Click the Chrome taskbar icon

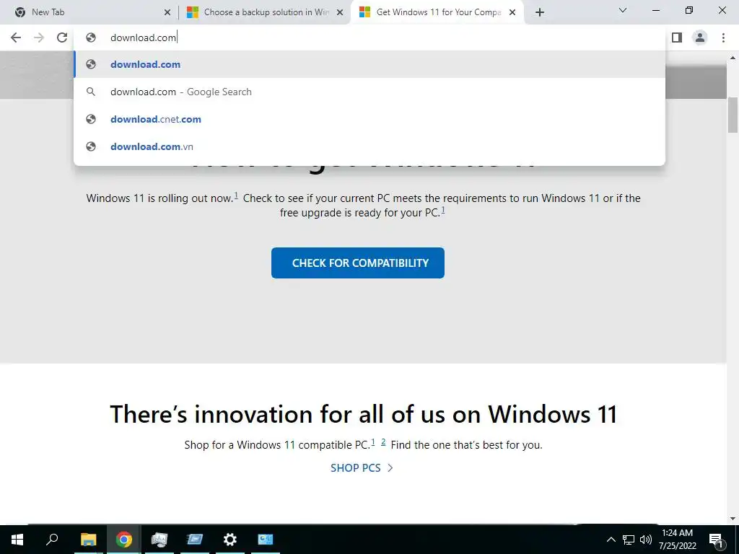pos(124,540)
